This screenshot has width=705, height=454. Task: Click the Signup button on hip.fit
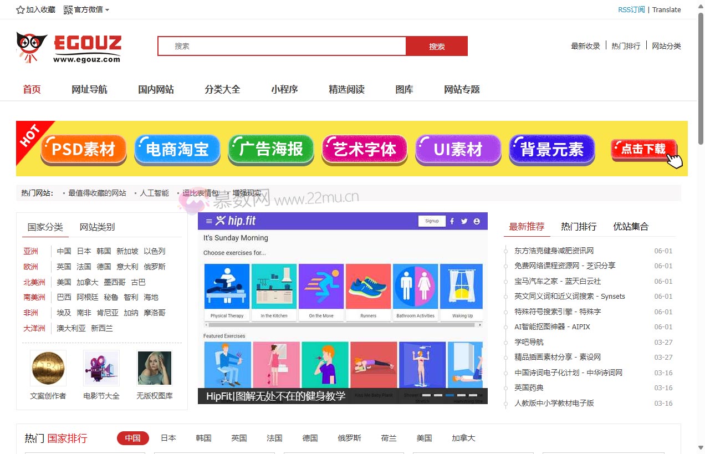tap(432, 221)
